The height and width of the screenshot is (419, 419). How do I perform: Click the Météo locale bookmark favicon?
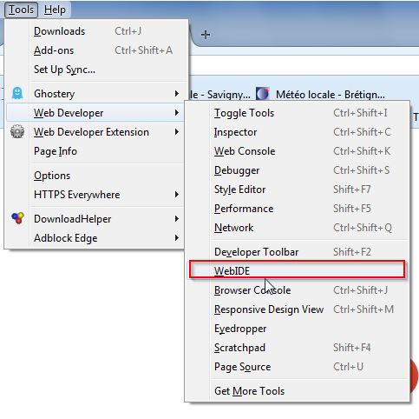pos(262,94)
